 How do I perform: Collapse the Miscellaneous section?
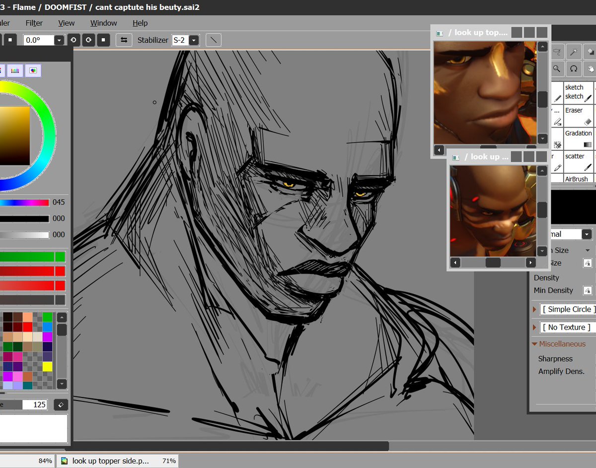pos(534,344)
